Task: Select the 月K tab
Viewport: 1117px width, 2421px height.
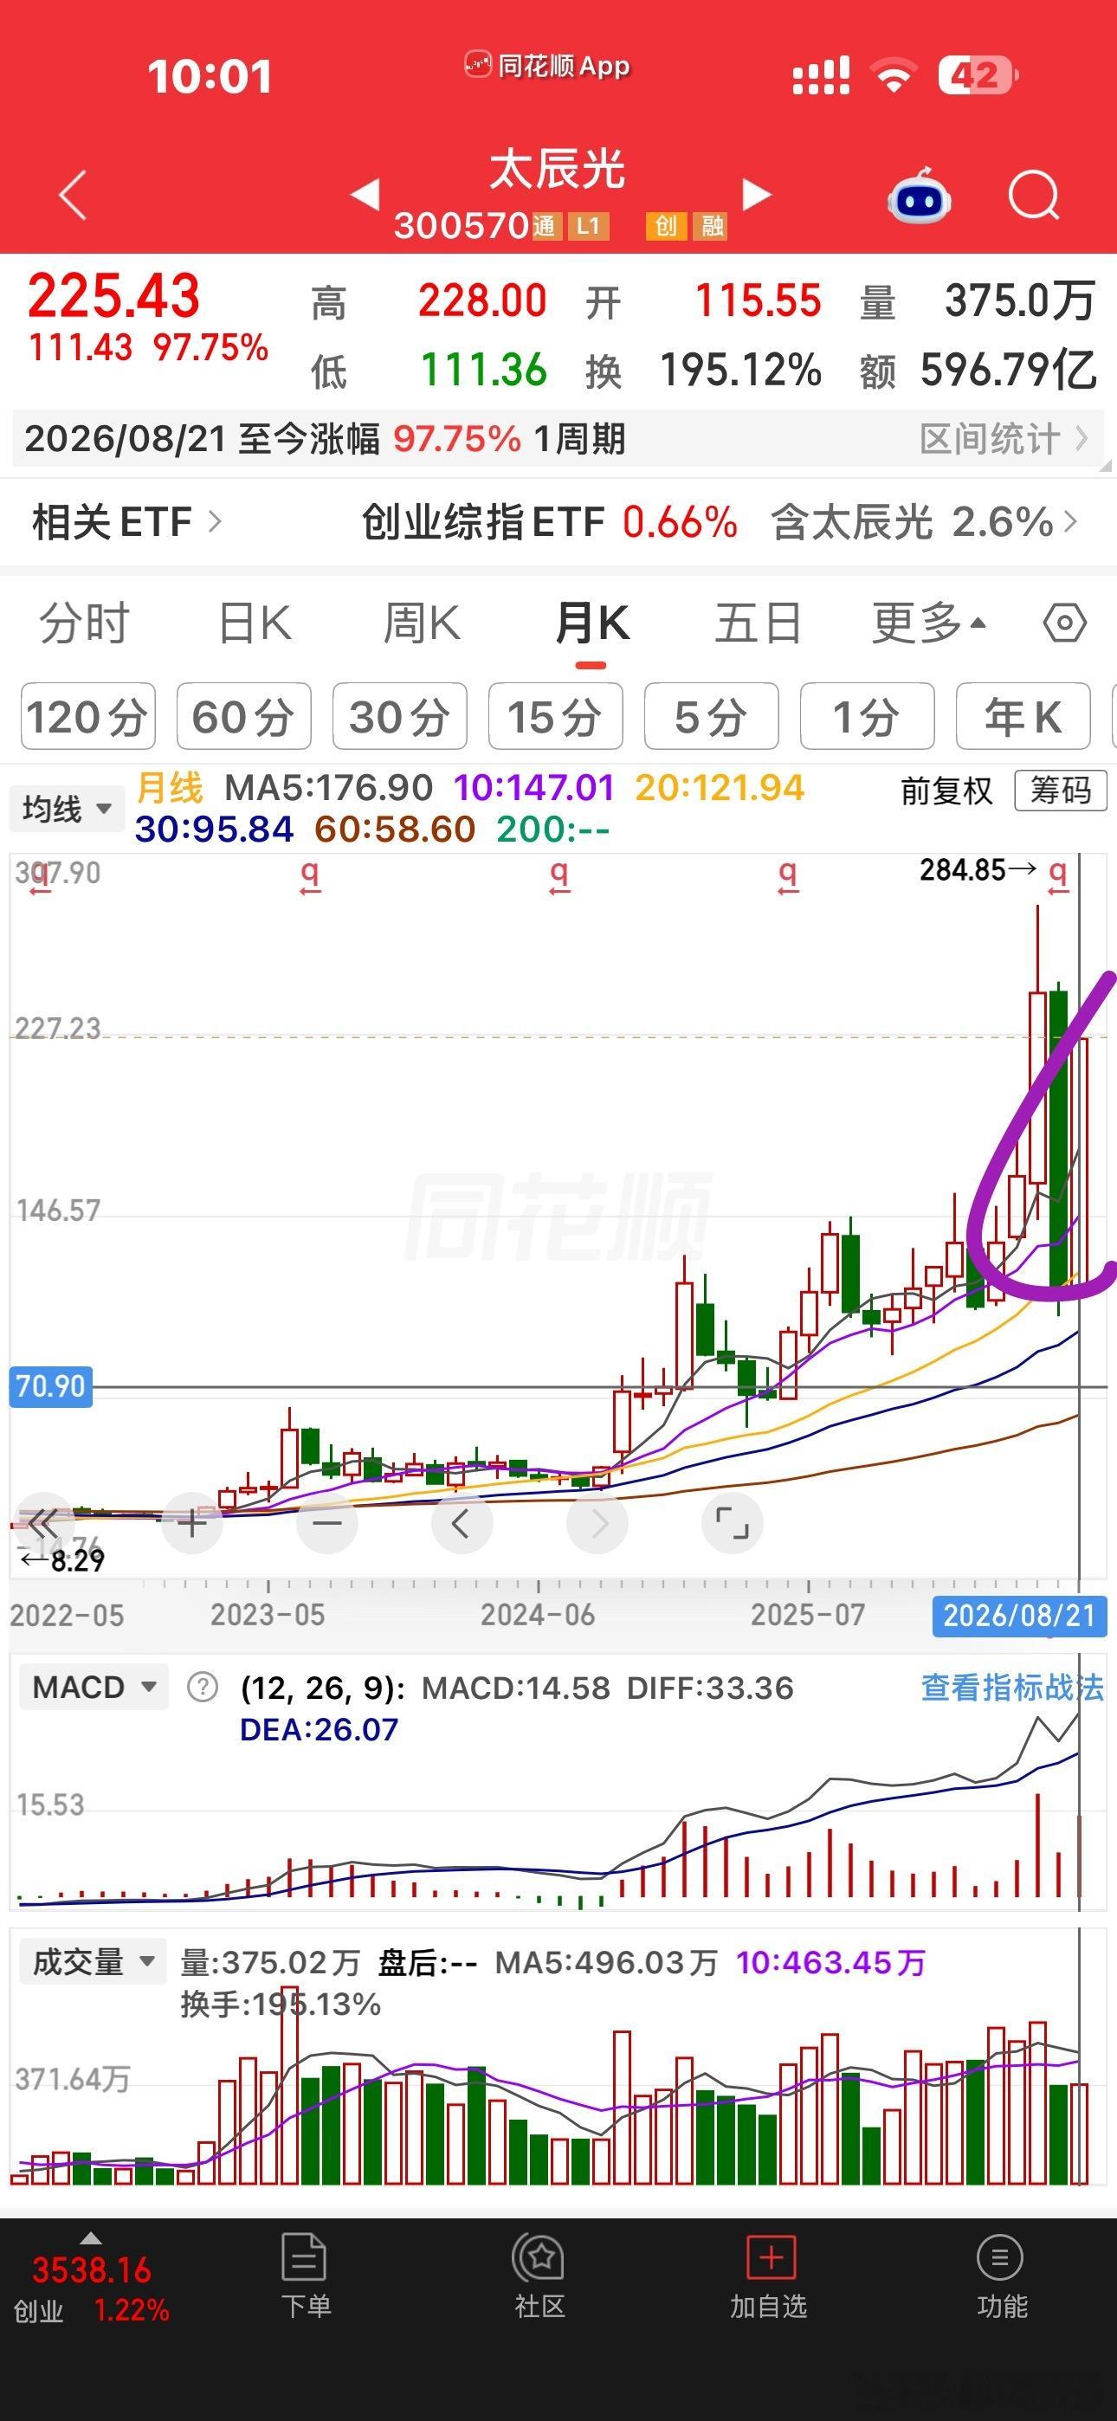Action: point(591,623)
